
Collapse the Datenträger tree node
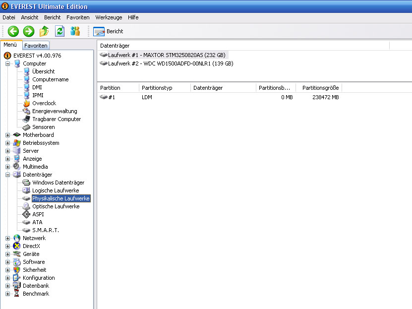pyautogui.click(x=7, y=175)
